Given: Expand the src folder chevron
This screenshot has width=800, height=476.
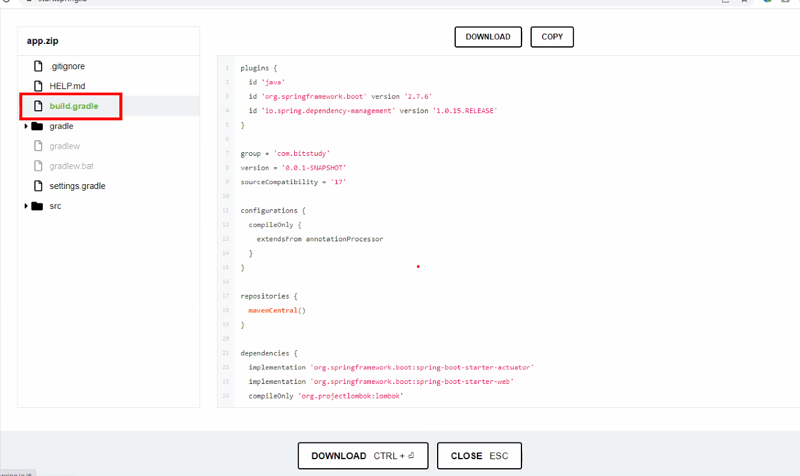Looking at the screenshot, I should point(27,206).
